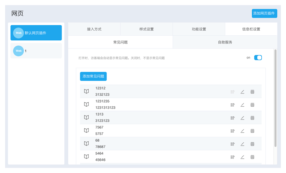Screen dimensions: 286x173
Task: Move FAQ 1313 to top icon
Action: tap(232, 118)
